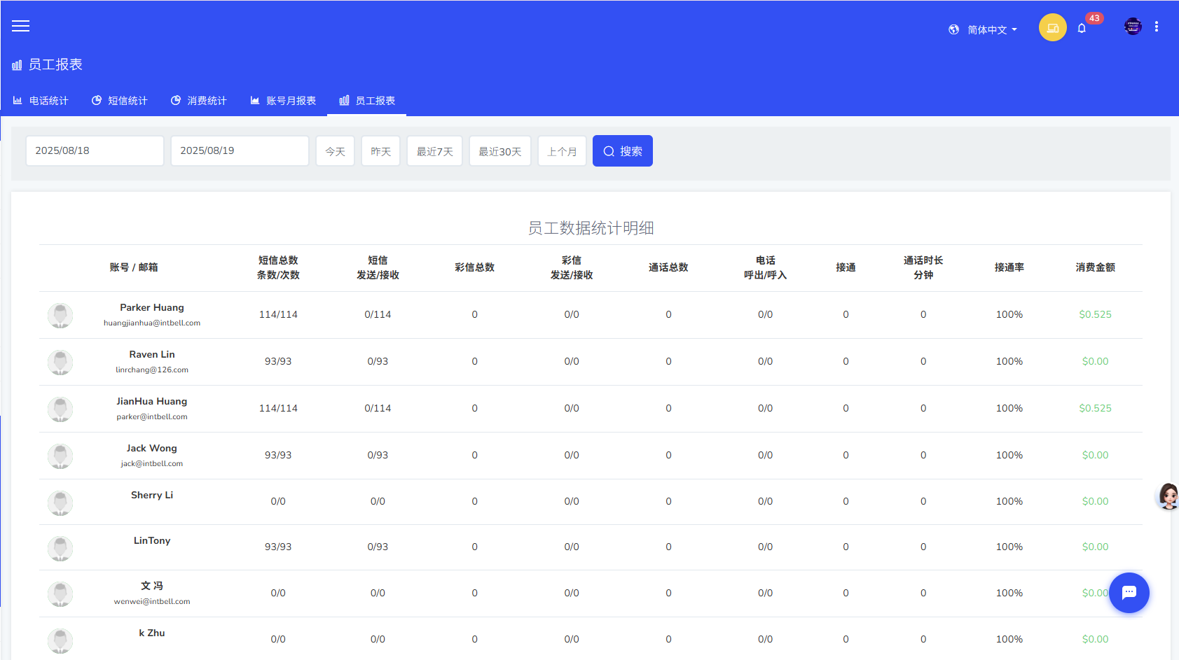
Task: Choose the 最近7天 quick filter
Action: [434, 151]
